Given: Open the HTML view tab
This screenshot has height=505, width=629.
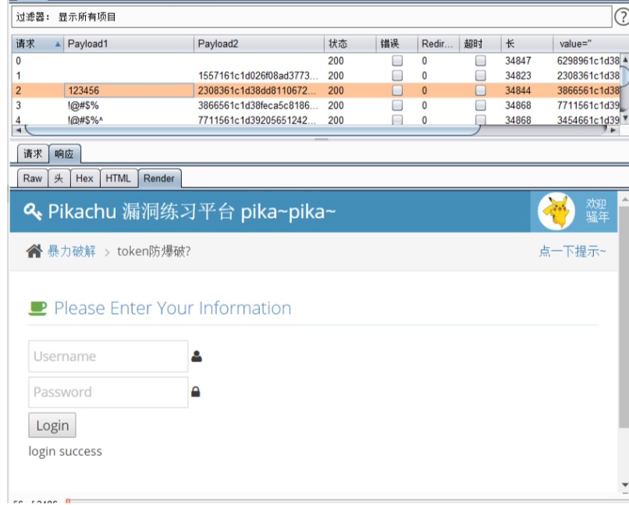Looking at the screenshot, I should (x=119, y=178).
